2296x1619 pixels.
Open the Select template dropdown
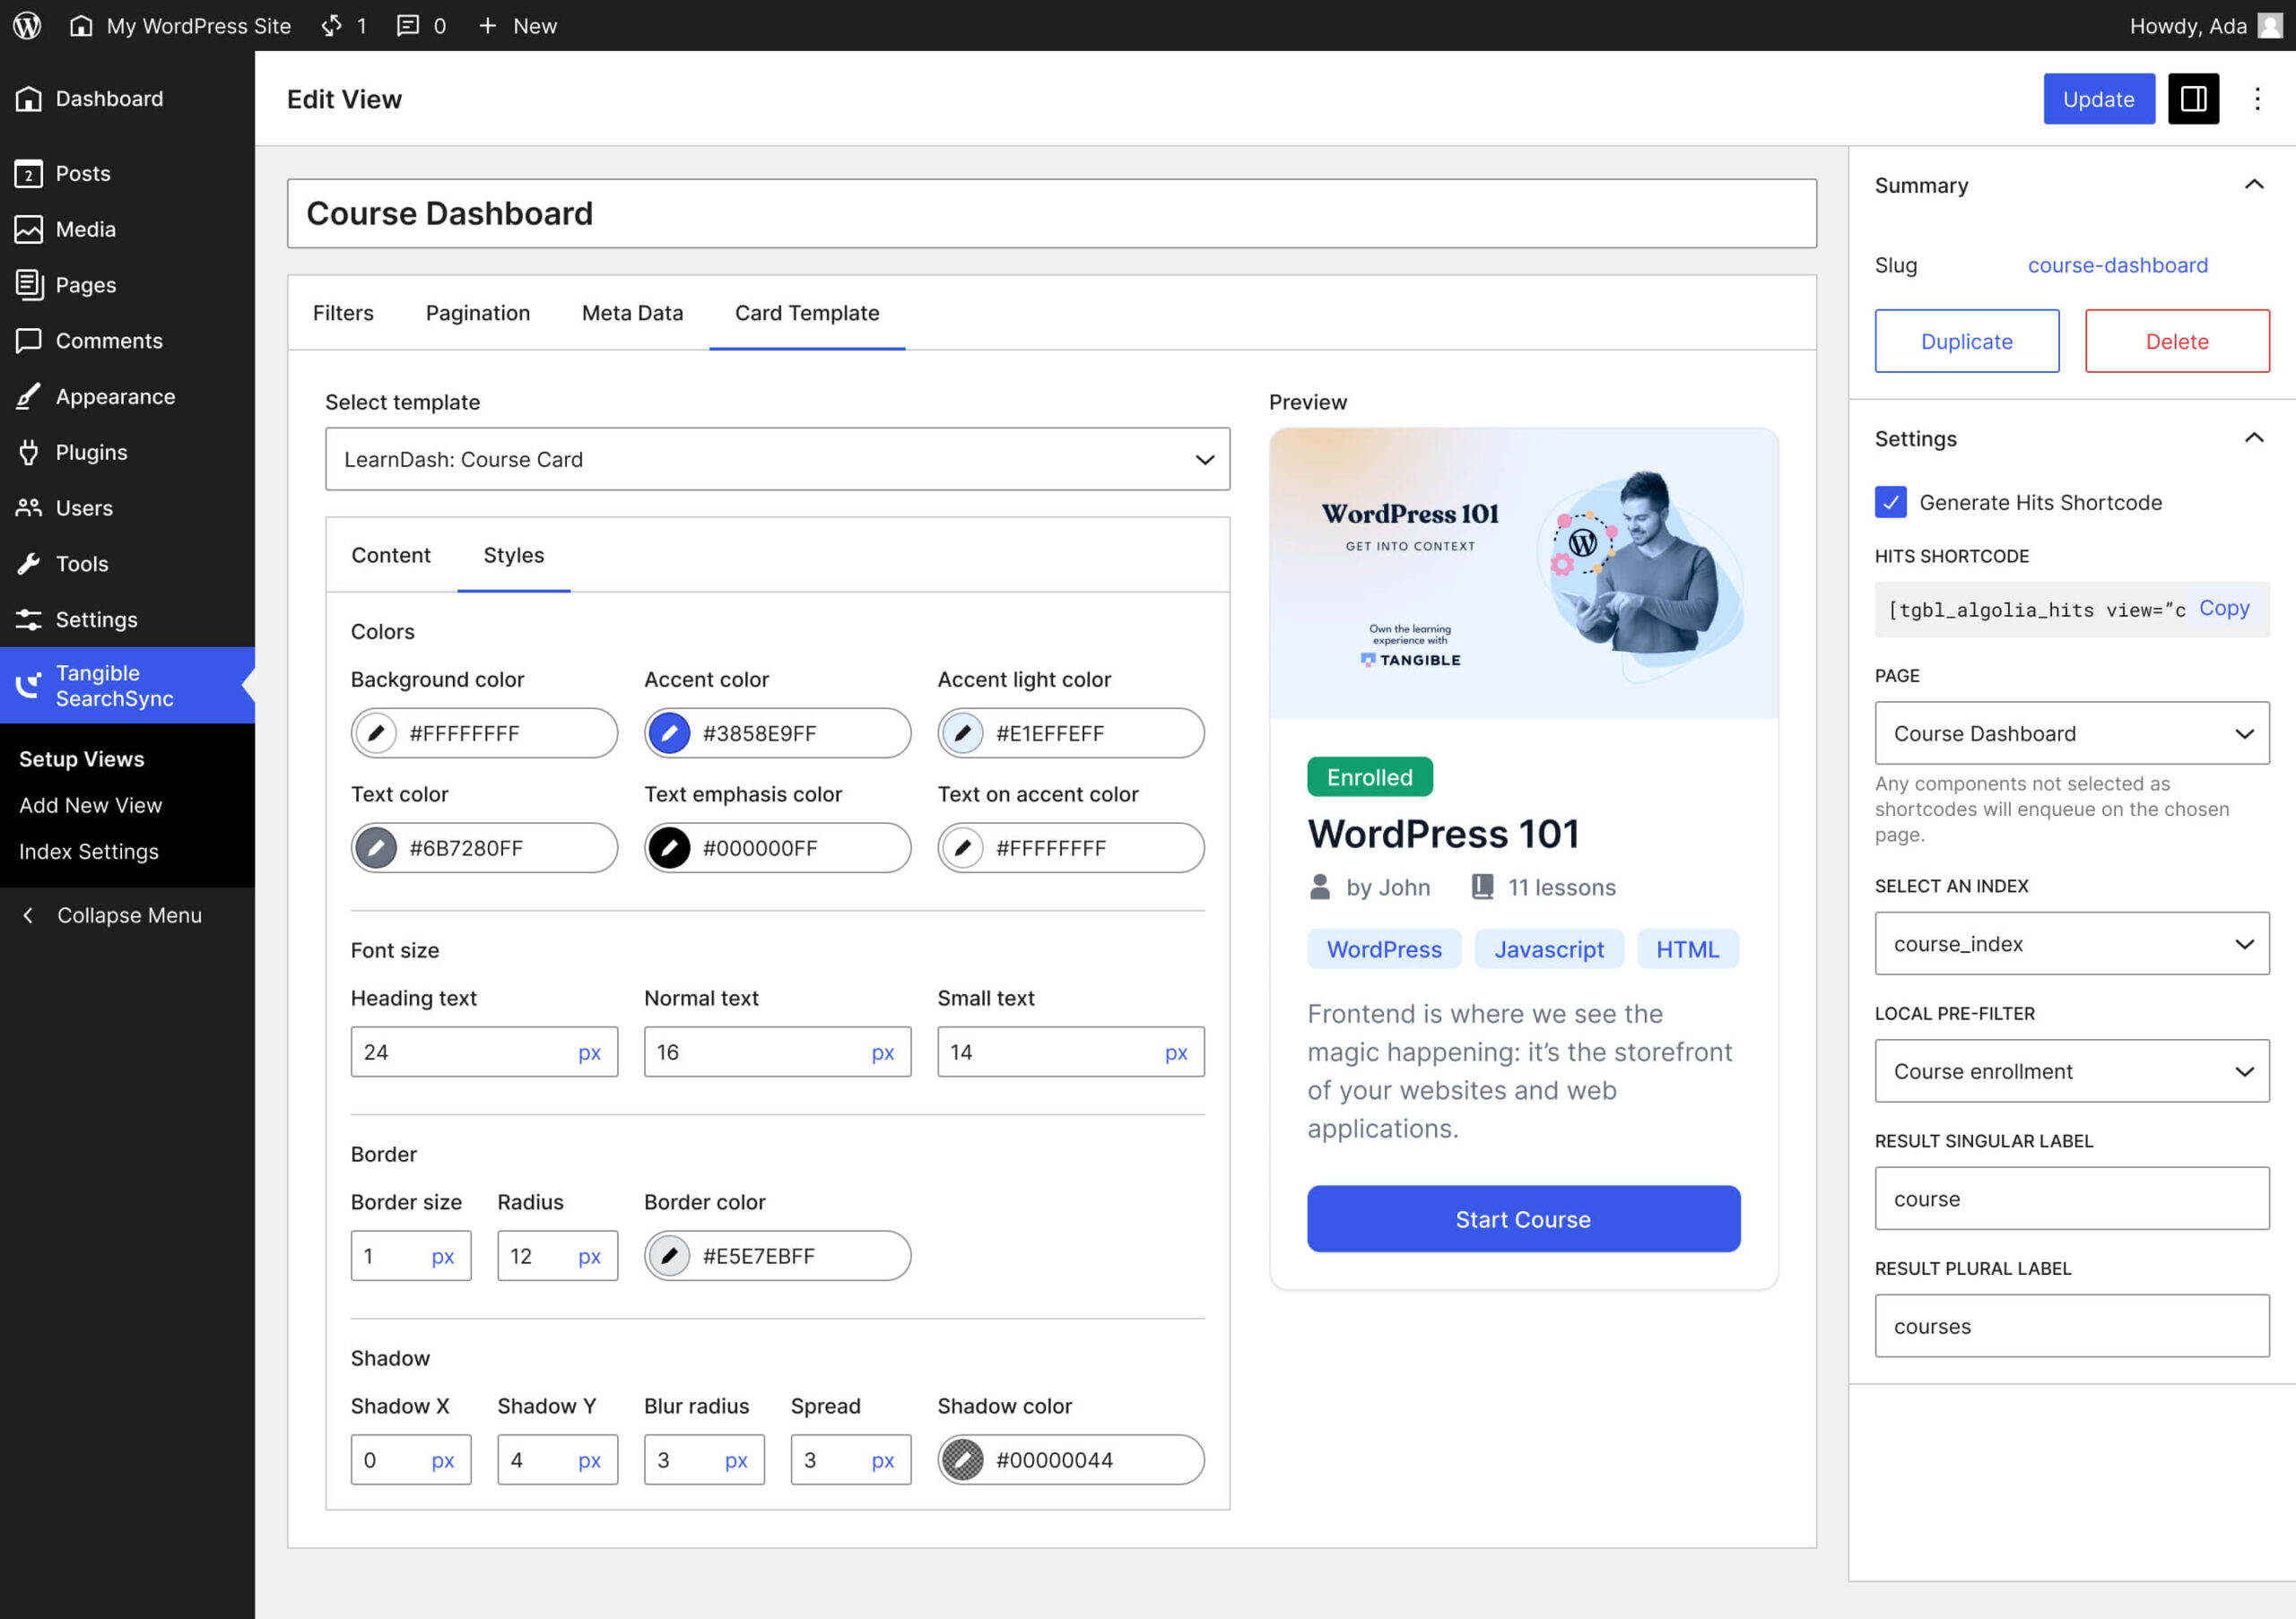click(777, 460)
